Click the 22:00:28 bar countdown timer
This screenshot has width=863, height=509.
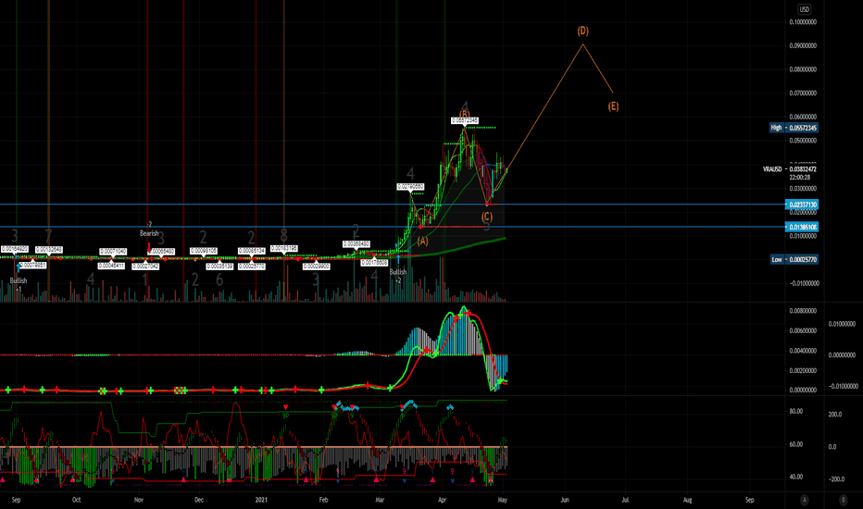click(x=800, y=177)
